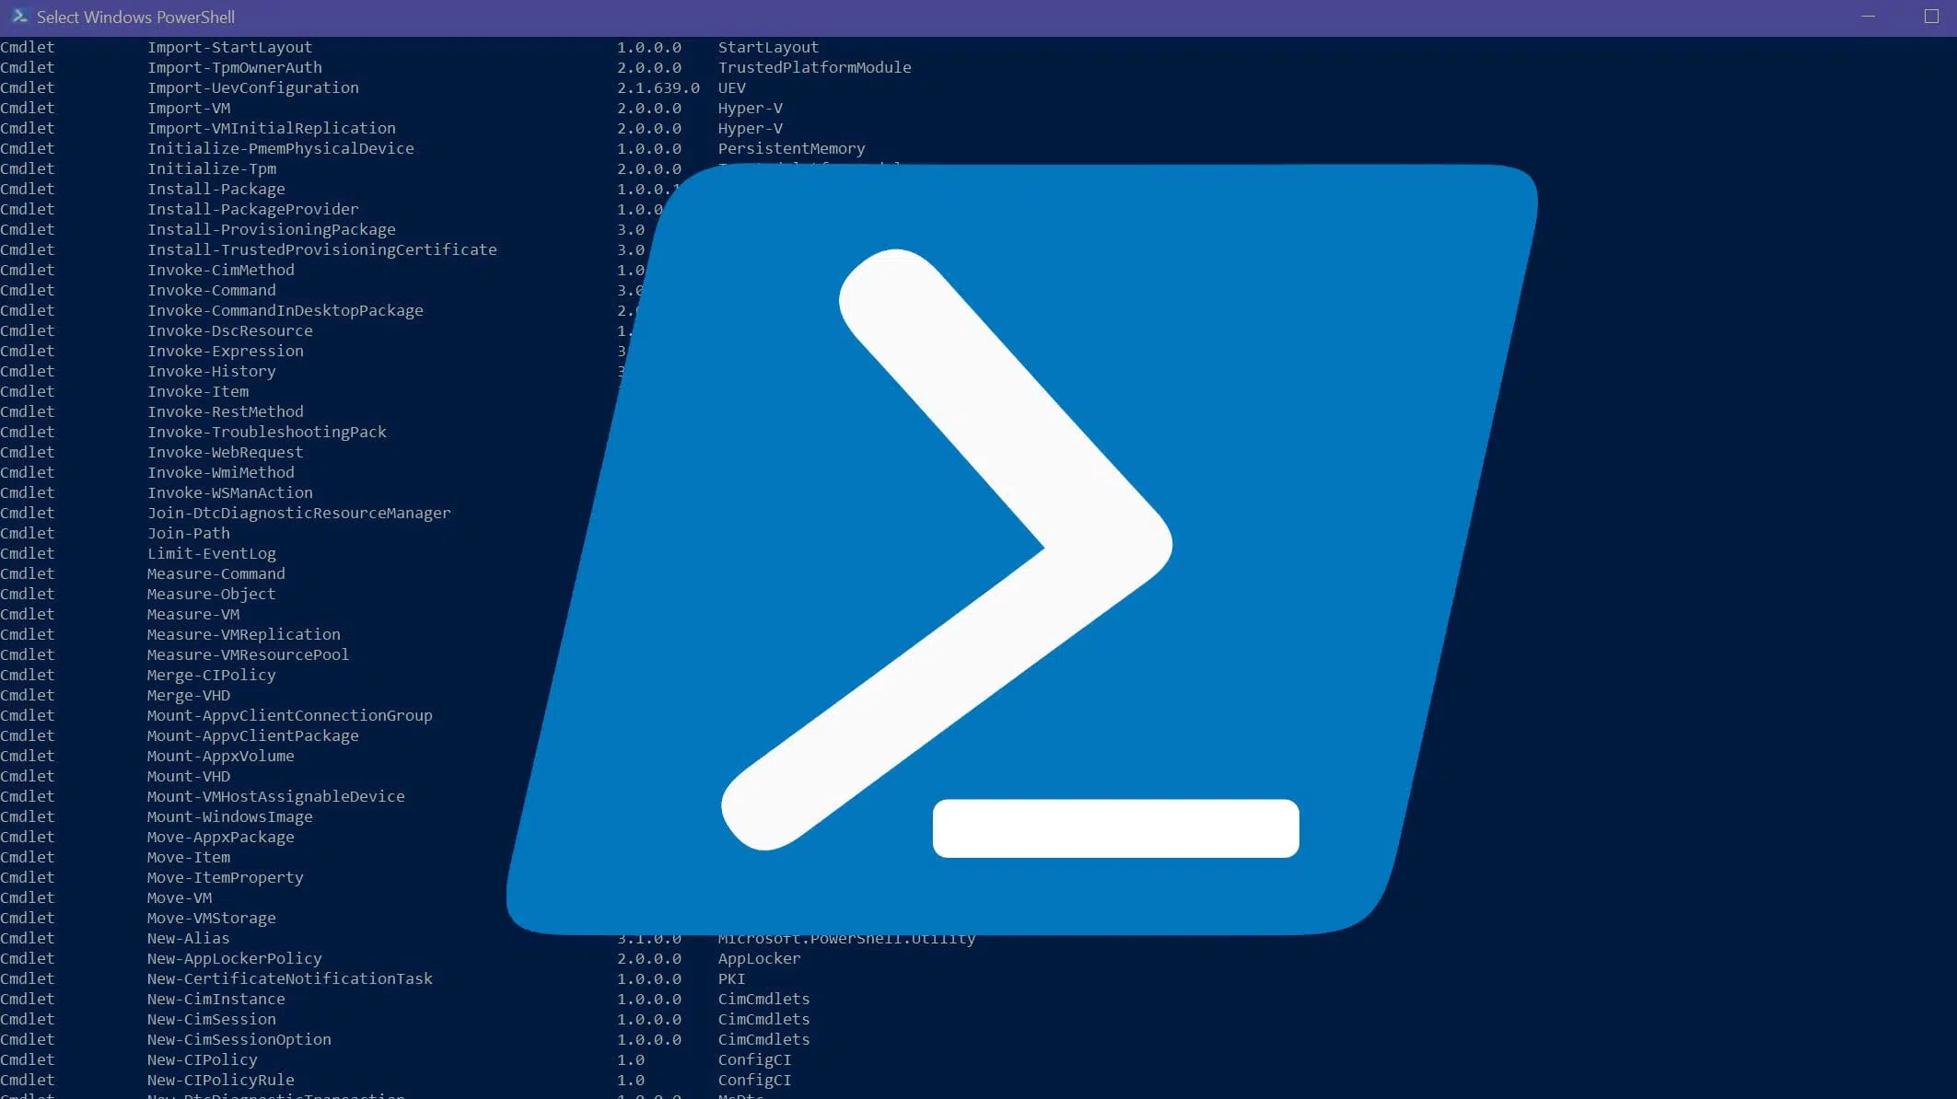Click the Invoke-CimMethod cmdlet
The height and width of the screenshot is (1099, 1957).
tap(221, 271)
